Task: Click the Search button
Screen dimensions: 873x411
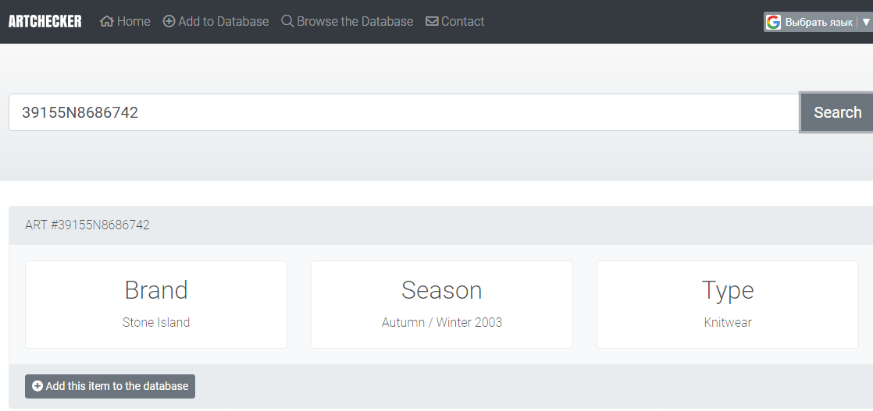Action: (837, 112)
